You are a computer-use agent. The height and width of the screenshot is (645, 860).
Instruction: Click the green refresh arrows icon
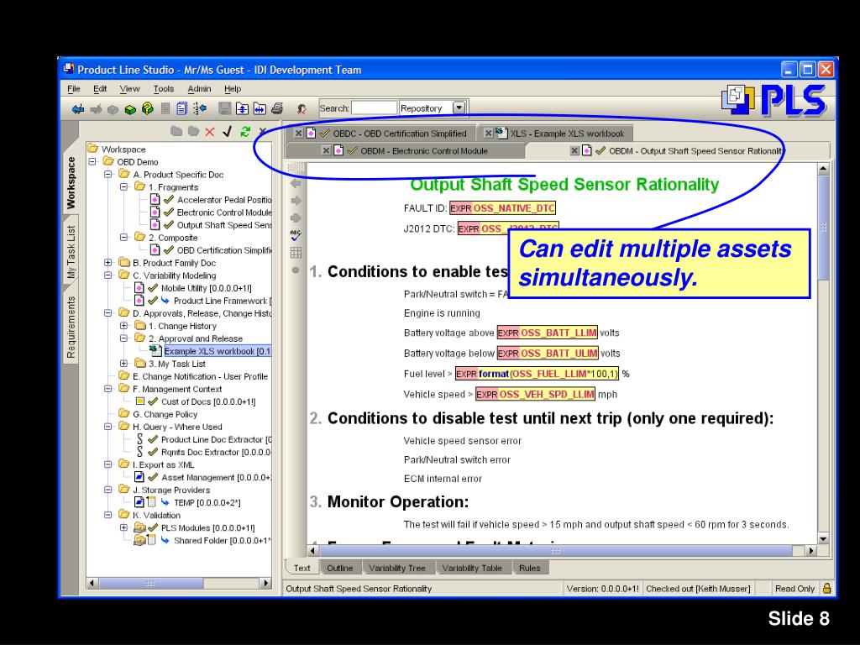(244, 131)
